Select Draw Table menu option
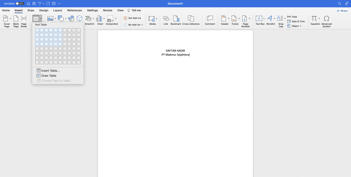The image size is (351, 177). click(x=49, y=76)
